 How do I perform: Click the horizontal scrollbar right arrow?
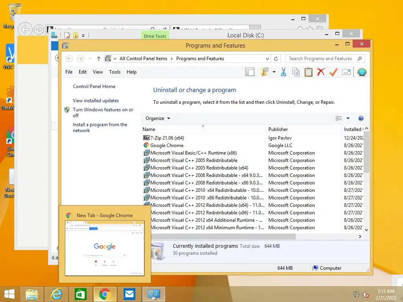tap(360, 236)
